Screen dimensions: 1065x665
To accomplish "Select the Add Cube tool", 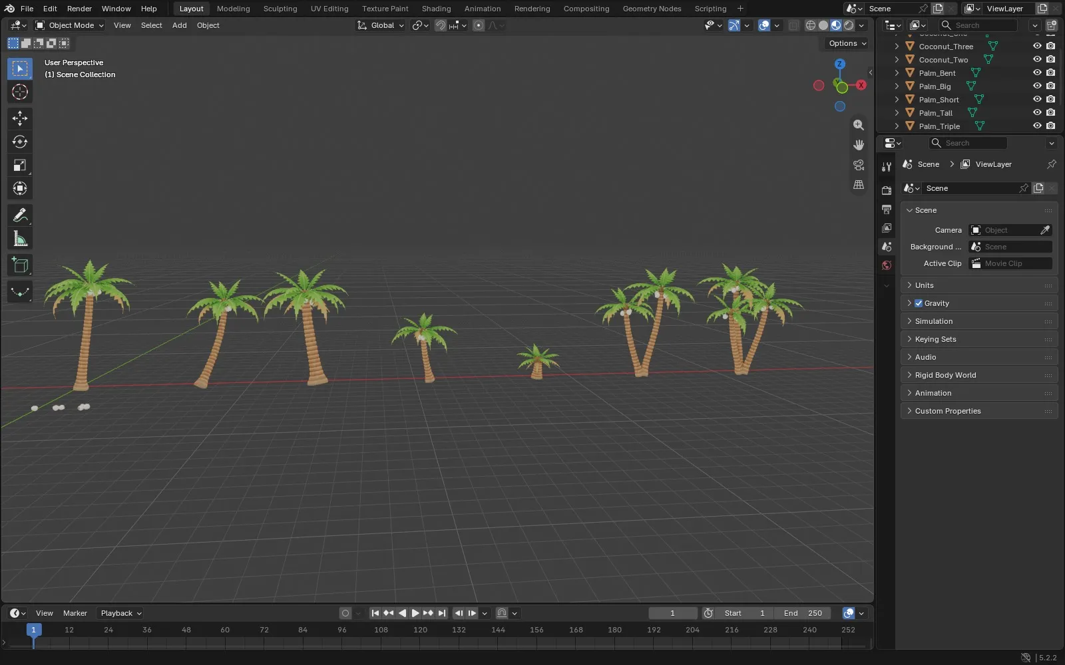I will coord(20,265).
